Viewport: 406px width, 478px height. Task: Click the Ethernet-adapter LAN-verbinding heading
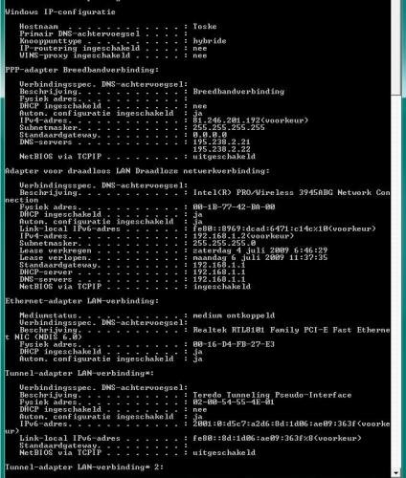81,301
